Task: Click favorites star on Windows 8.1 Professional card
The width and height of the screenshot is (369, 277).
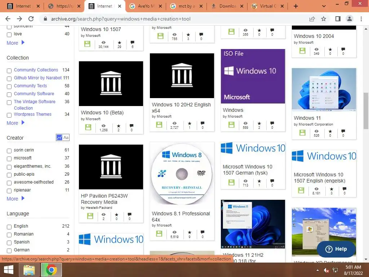Action: [190, 232]
